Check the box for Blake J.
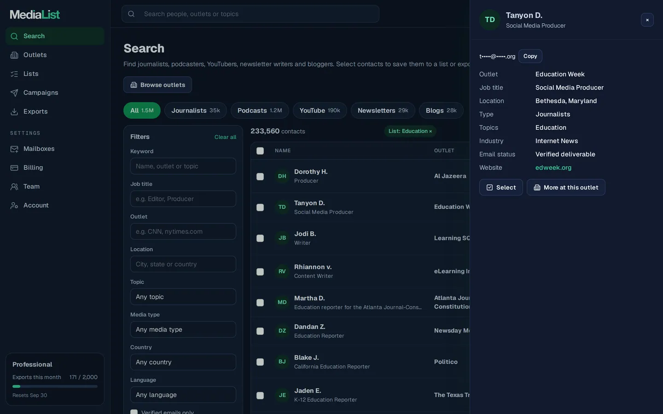This screenshot has height=414, width=663. pos(260,362)
